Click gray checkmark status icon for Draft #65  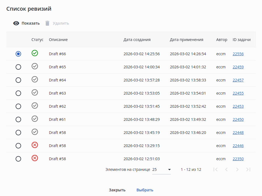coord(35,66)
